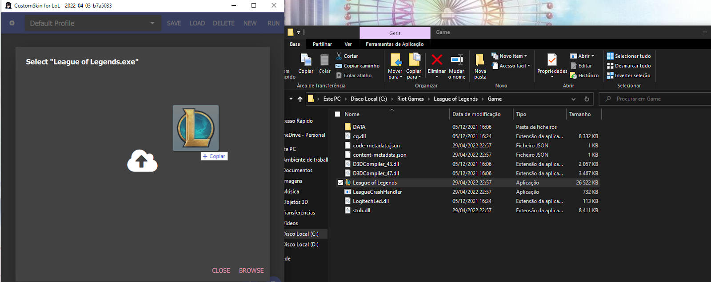Viewport: 711px width, 282px height.
Task: Click the cloud upload icon
Action: pos(142,161)
